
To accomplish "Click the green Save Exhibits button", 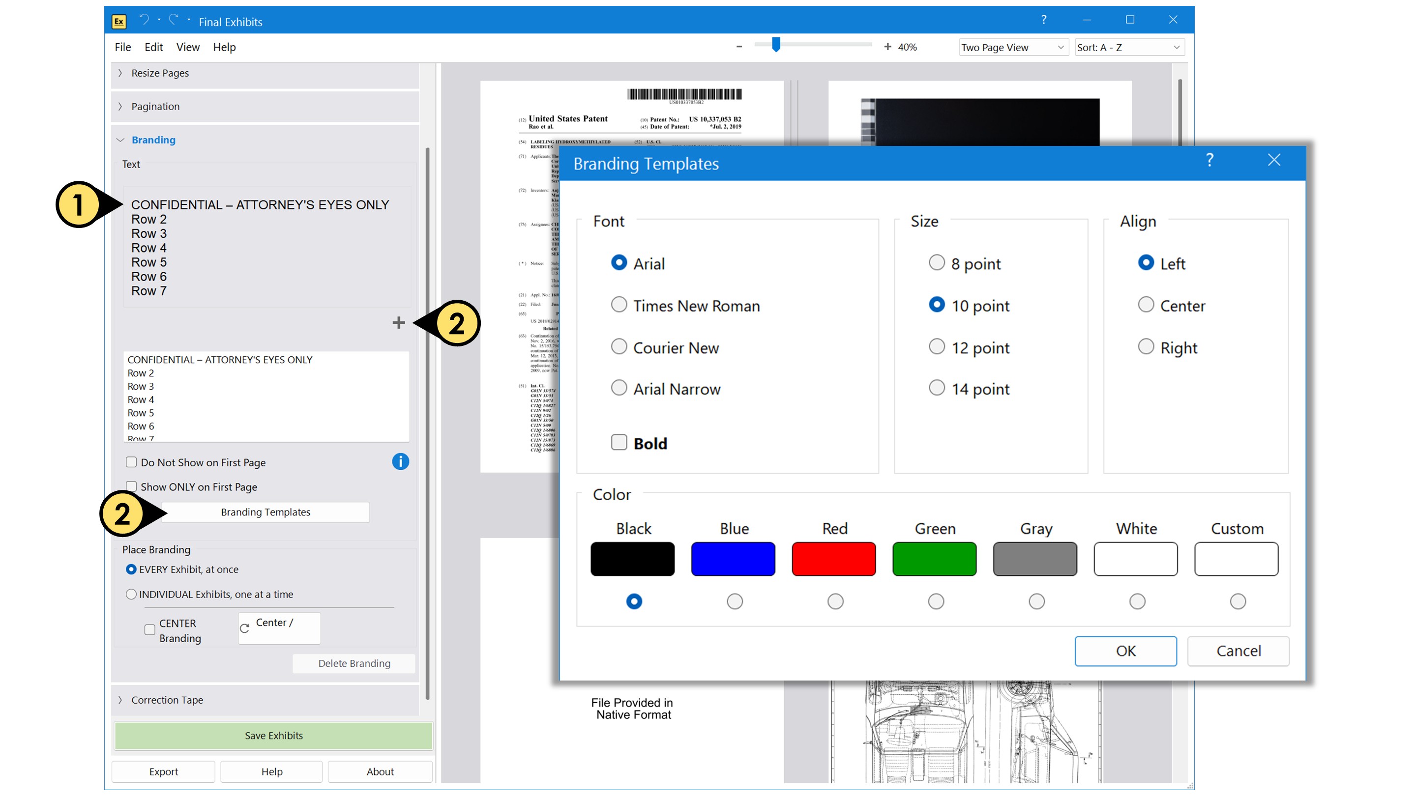I will (x=273, y=736).
